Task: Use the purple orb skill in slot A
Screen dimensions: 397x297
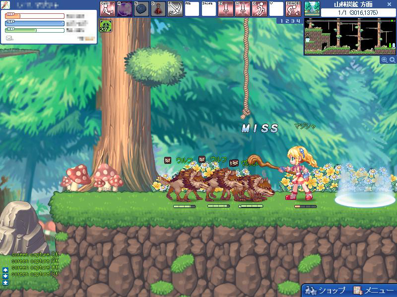Action: point(125,9)
